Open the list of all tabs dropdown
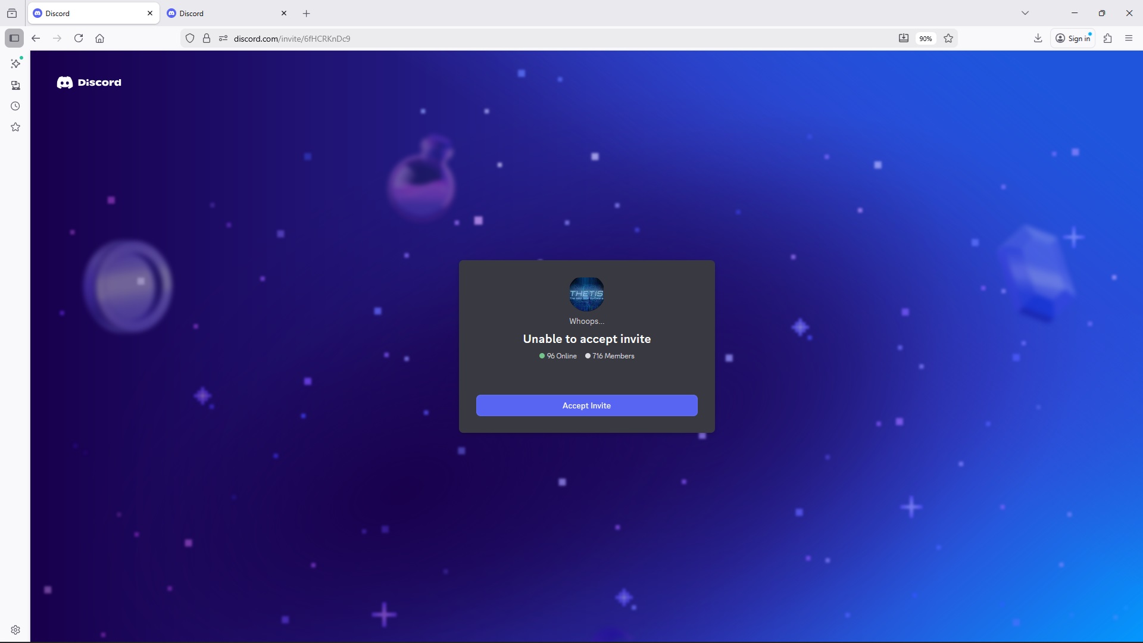The image size is (1143, 643). point(1026,13)
